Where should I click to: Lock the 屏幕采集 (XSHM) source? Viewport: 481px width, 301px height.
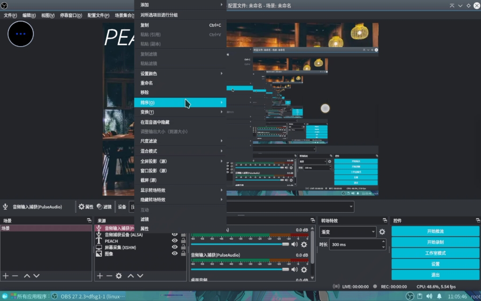183,247
